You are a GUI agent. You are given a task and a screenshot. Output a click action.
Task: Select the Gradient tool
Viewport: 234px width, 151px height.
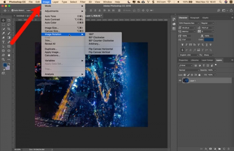(9, 38)
